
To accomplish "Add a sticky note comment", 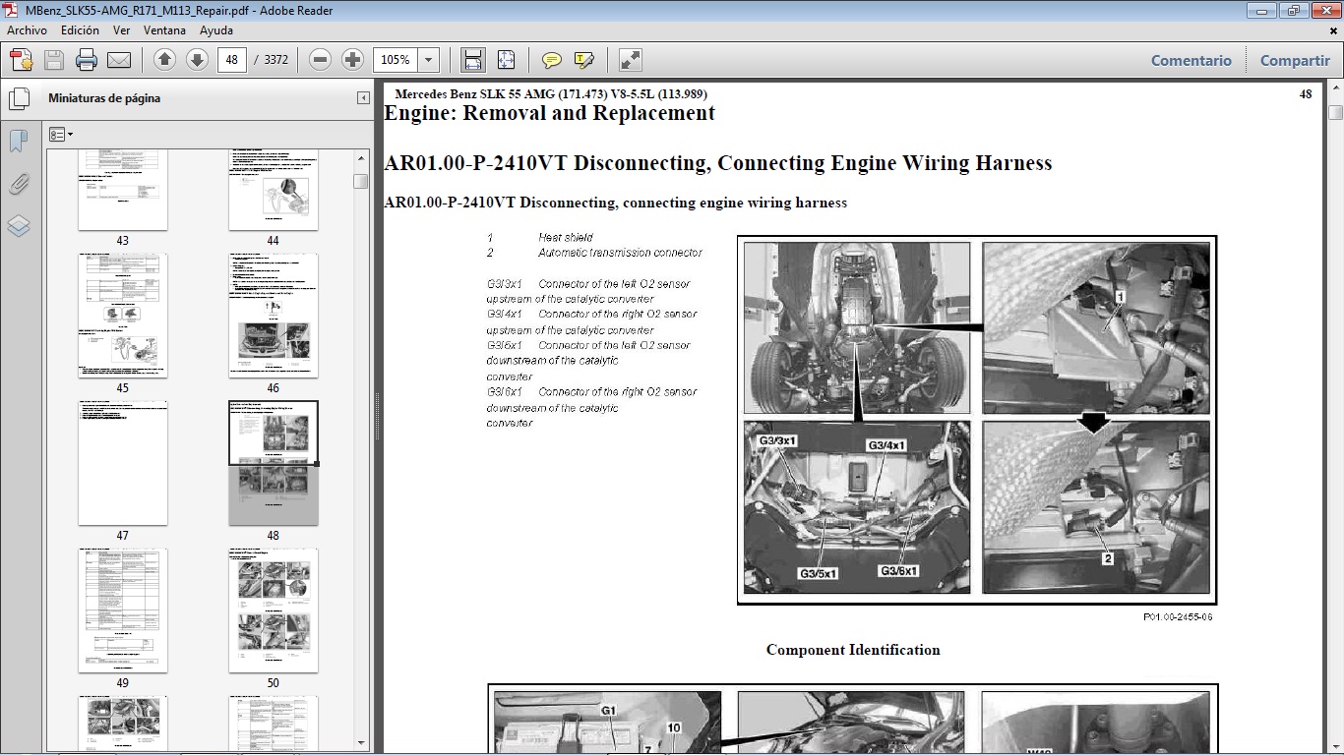I will coord(552,60).
